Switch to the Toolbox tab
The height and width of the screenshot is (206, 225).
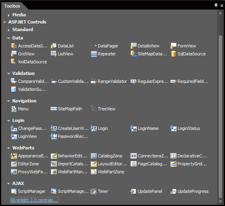pyautogui.click(x=12, y=6)
